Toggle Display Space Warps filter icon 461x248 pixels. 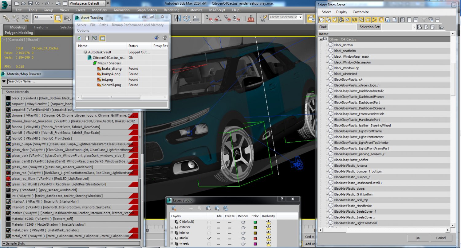click(x=355, y=20)
